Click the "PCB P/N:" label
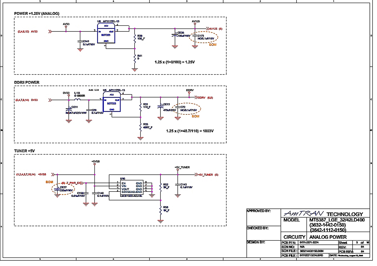This screenshot has height=266, width=377. pyautogui.click(x=289, y=243)
